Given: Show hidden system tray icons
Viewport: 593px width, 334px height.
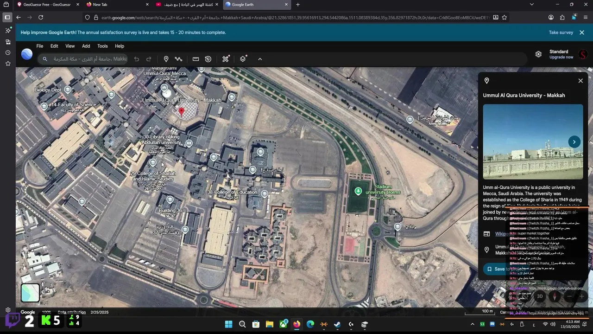Looking at the screenshot, I should [473, 324].
